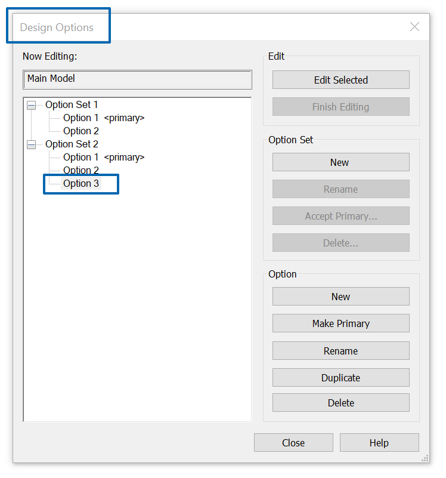Select Option Set 1 in the tree
Viewport: 446px width, 478px height.
click(x=72, y=105)
